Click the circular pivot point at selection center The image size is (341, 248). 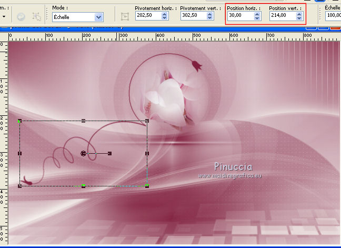click(83, 153)
